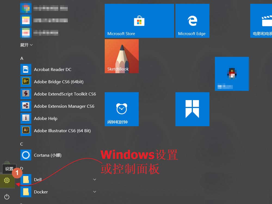Viewport: 272px width, 204px height.
Task: Click the Acrobat Reader DC icon
Action: 26,69
